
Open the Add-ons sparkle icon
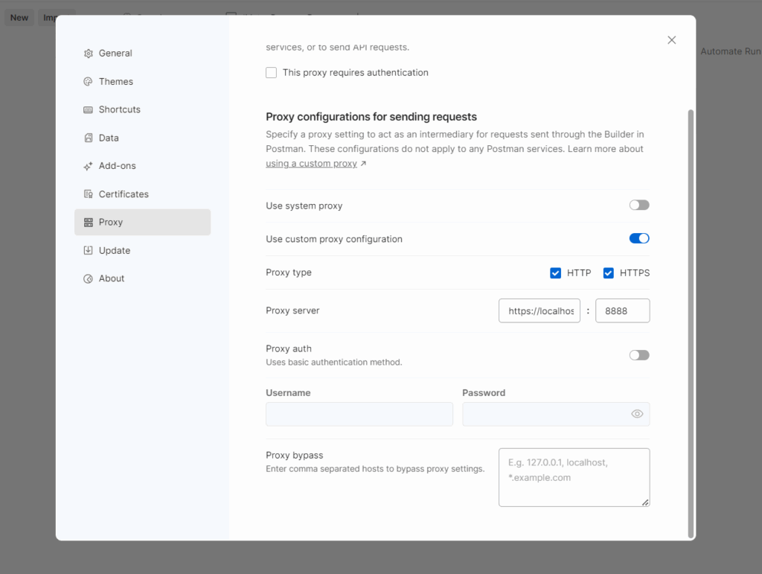87,165
